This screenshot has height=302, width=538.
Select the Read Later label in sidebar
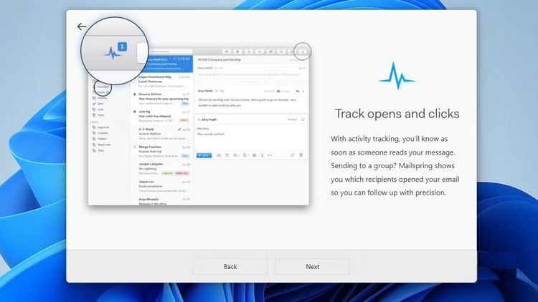[104, 145]
